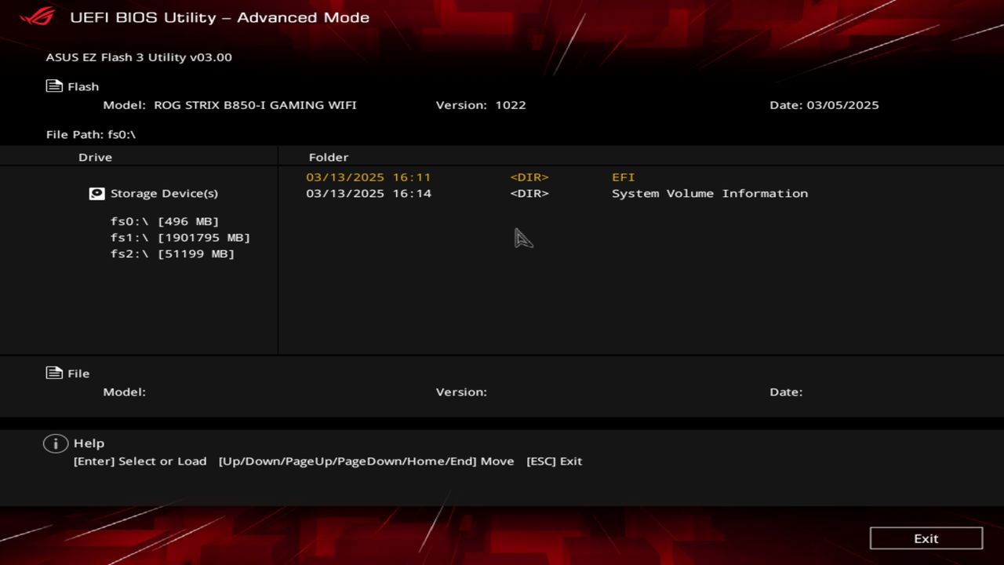Viewport: 1004px width, 565px height.
Task: Click the UEFI BIOS Utility – Advanced Mode title
Action: pos(220,17)
